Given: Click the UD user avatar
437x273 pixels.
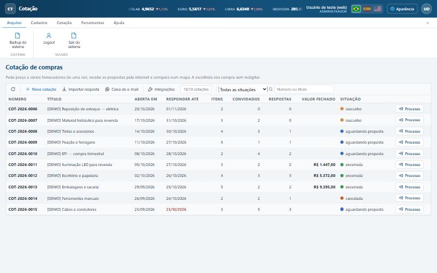Looking at the screenshot, I should click(427, 9).
